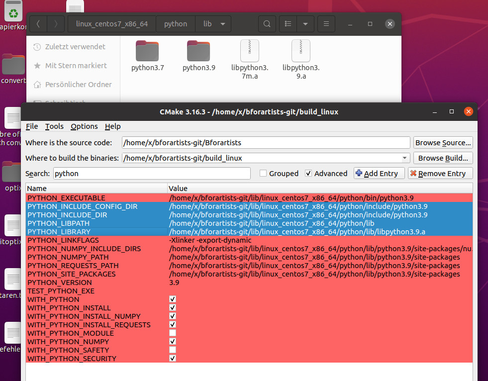The width and height of the screenshot is (488, 381).
Task: Open the file manager hamburger menu
Action: click(x=326, y=24)
